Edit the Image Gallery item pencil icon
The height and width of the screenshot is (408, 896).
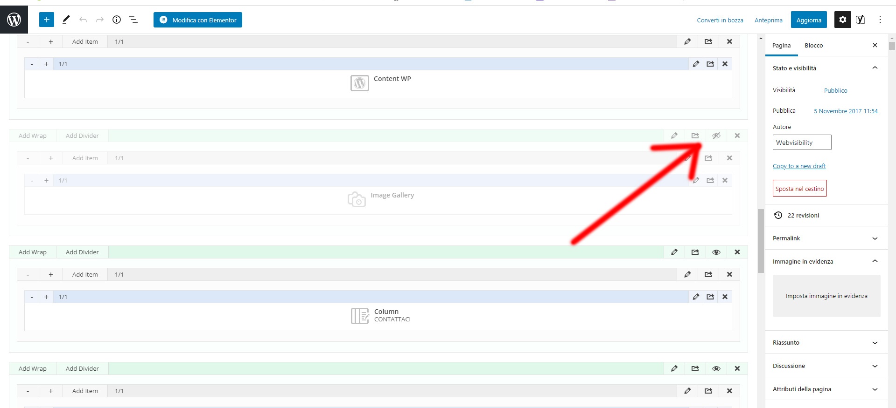696,180
